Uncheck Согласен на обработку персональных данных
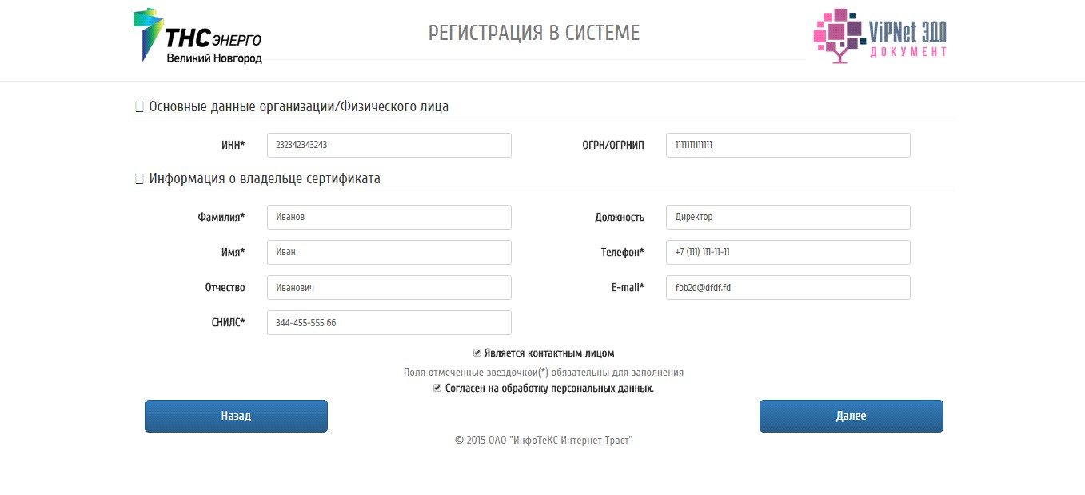 point(437,388)
